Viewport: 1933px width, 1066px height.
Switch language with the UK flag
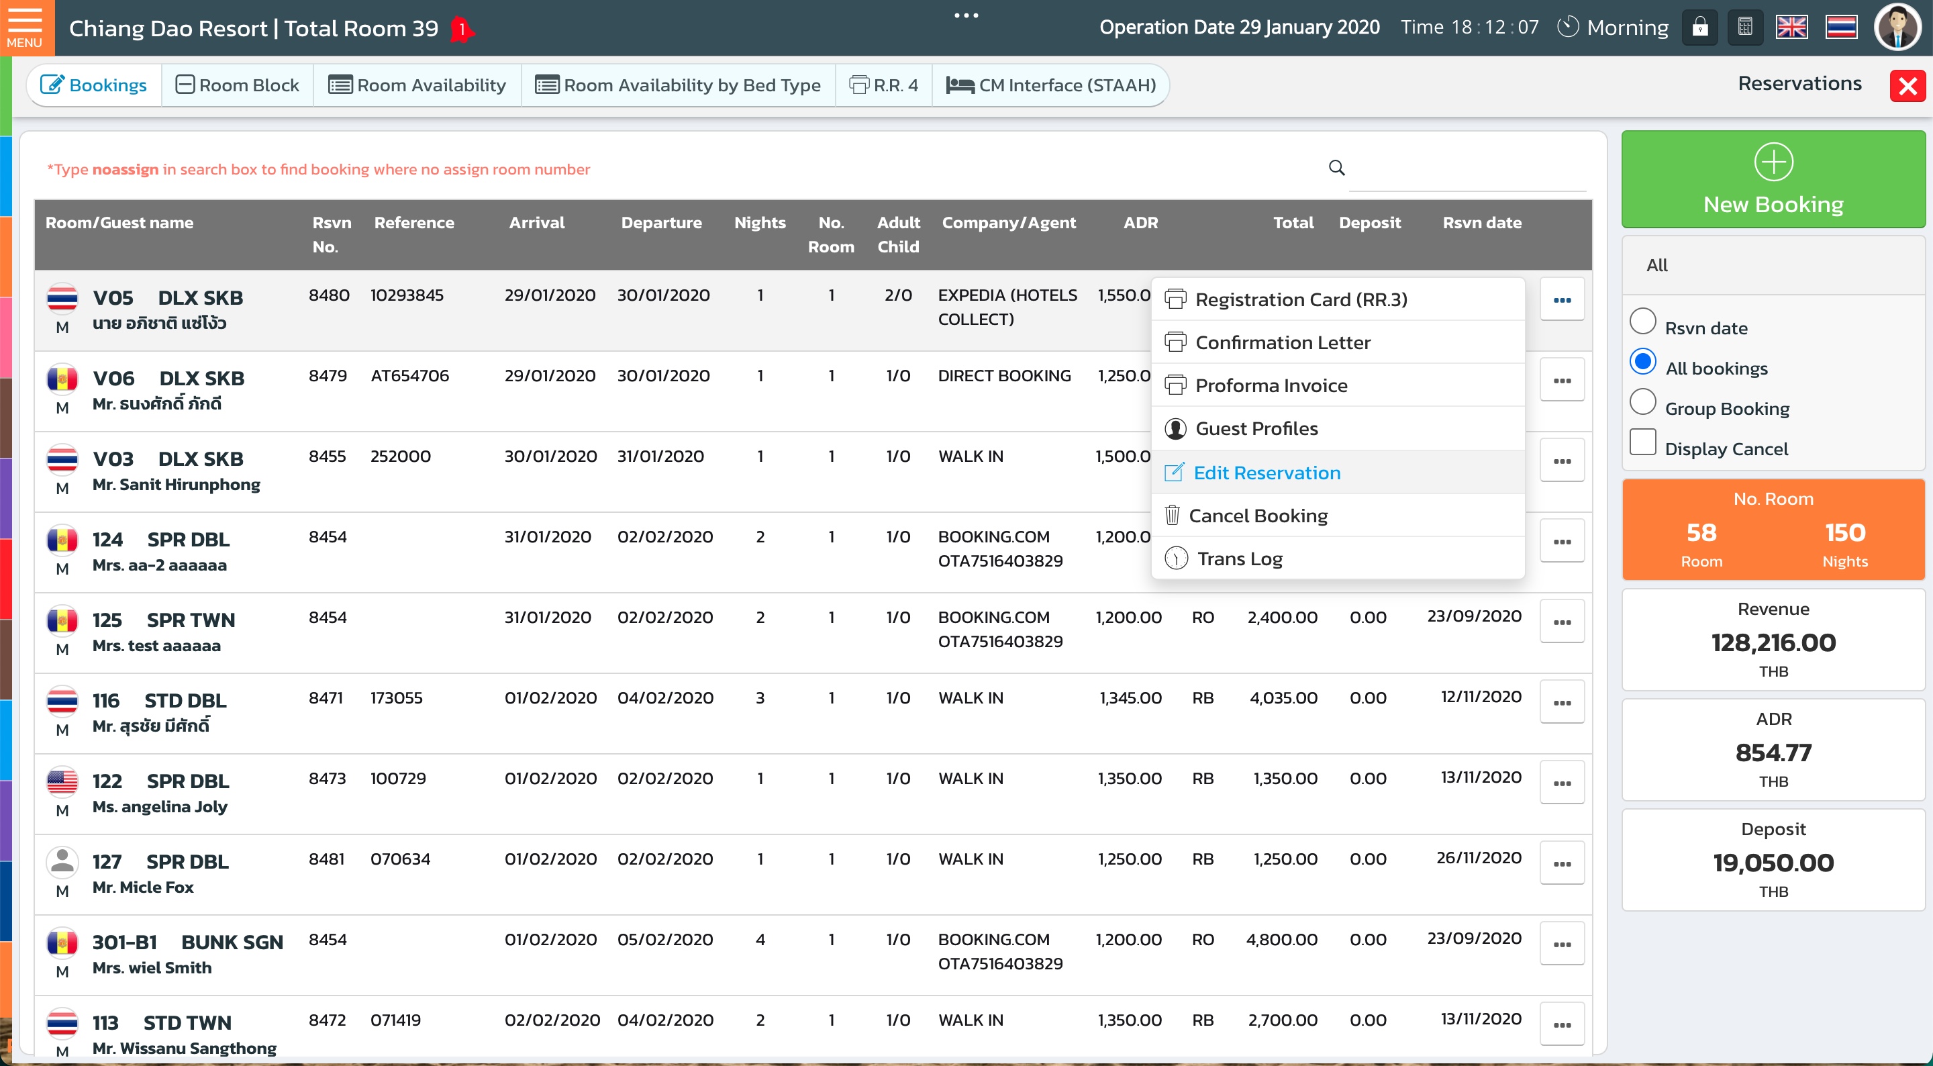1791,28
